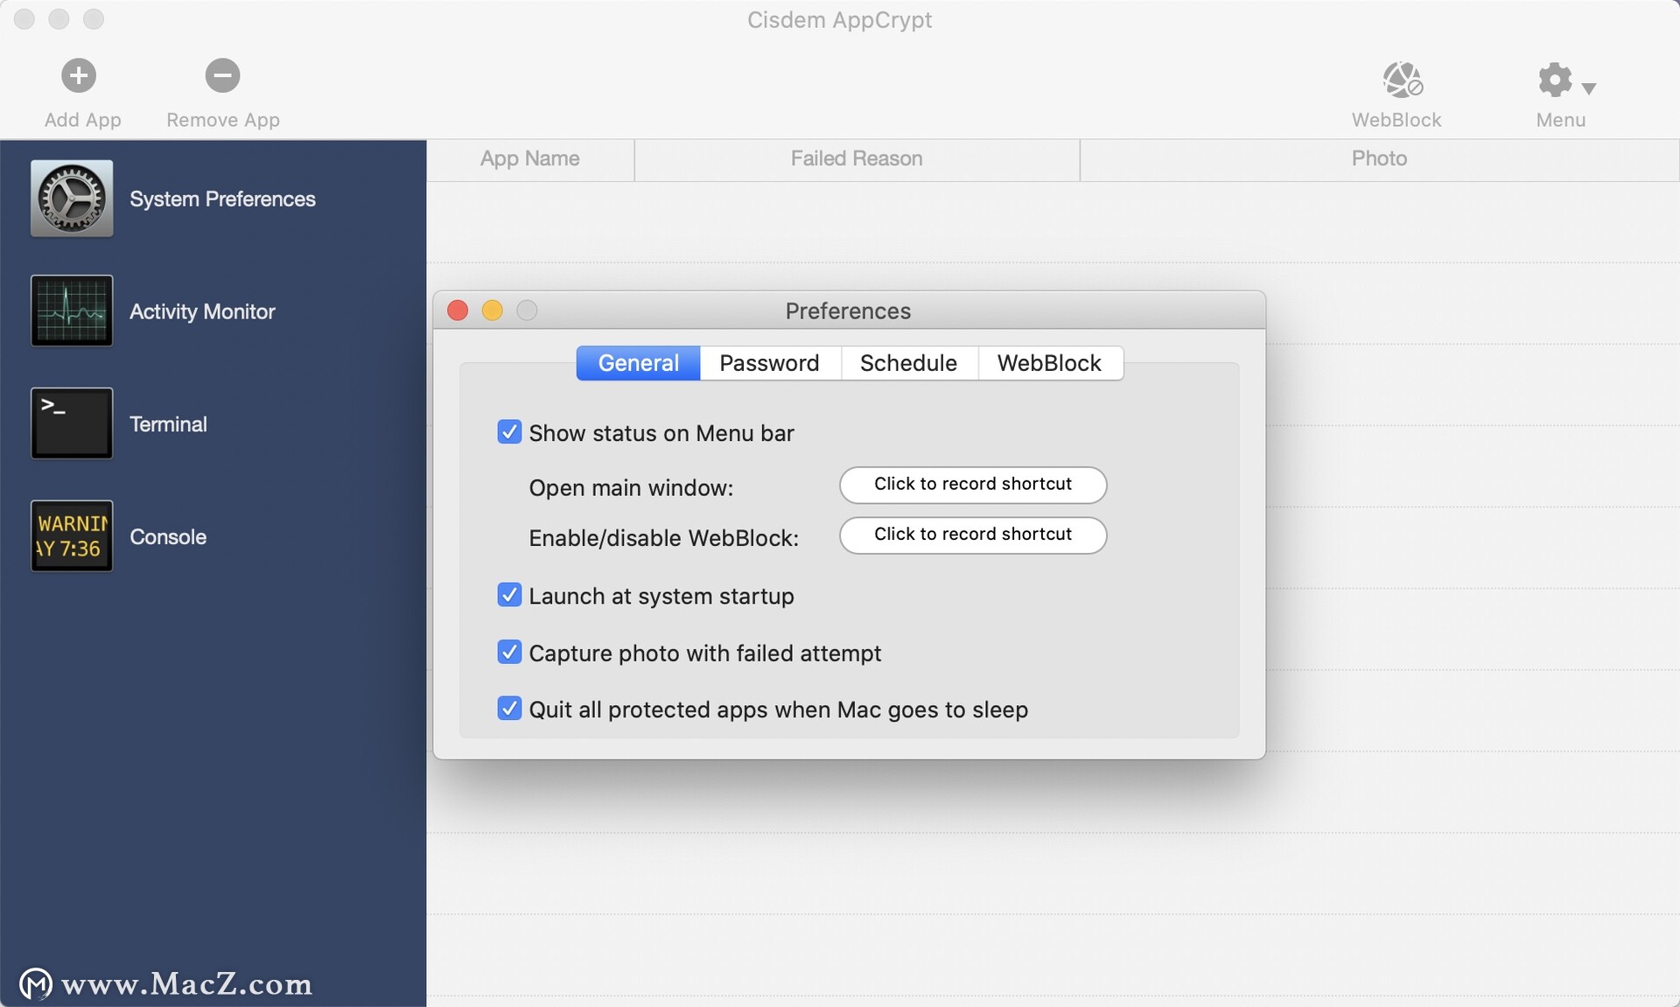The height and width of the screenshot is (1007, 1680).
Task: Toggle Show status on Menu bar
Action: 510,433
